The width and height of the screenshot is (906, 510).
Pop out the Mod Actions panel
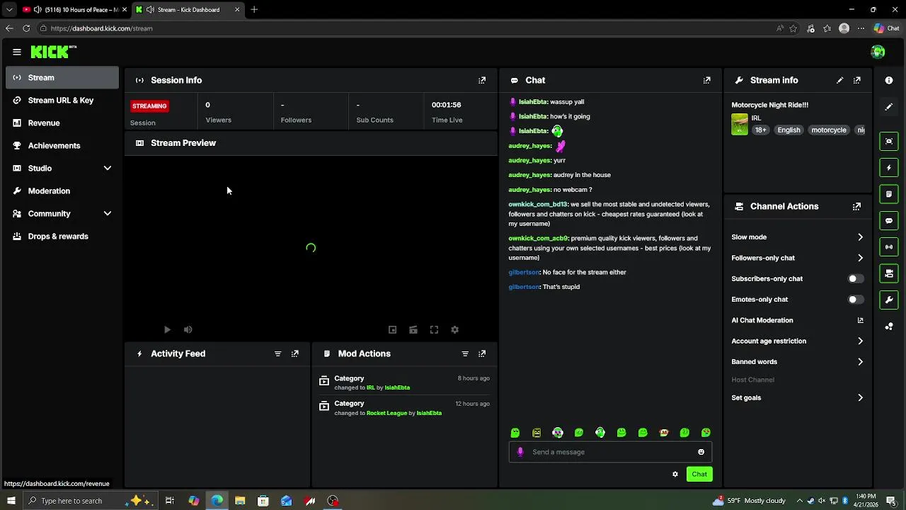[482, 354]
